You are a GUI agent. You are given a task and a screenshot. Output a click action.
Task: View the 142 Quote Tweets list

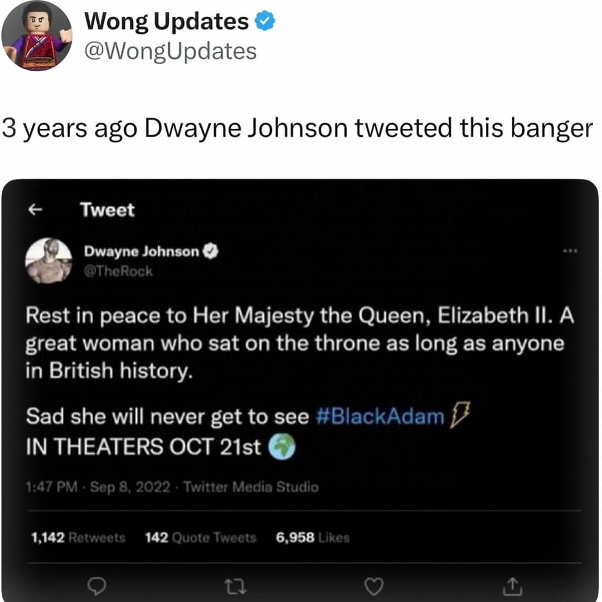pos(201,537)
